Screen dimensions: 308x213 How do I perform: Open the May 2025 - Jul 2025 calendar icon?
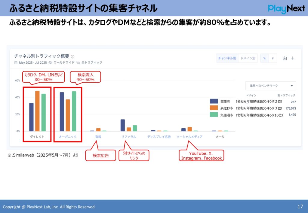[x=16, y=62]
